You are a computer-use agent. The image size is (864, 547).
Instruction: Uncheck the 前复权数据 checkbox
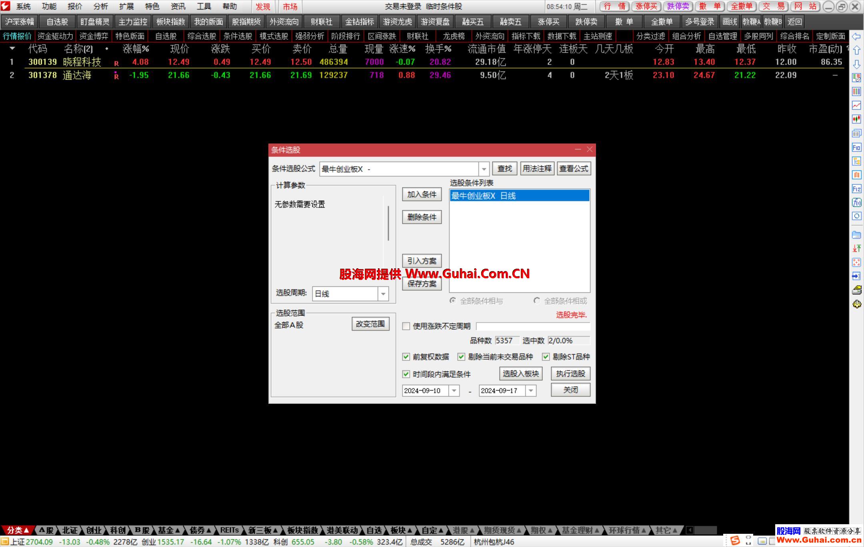click(406, 357)
